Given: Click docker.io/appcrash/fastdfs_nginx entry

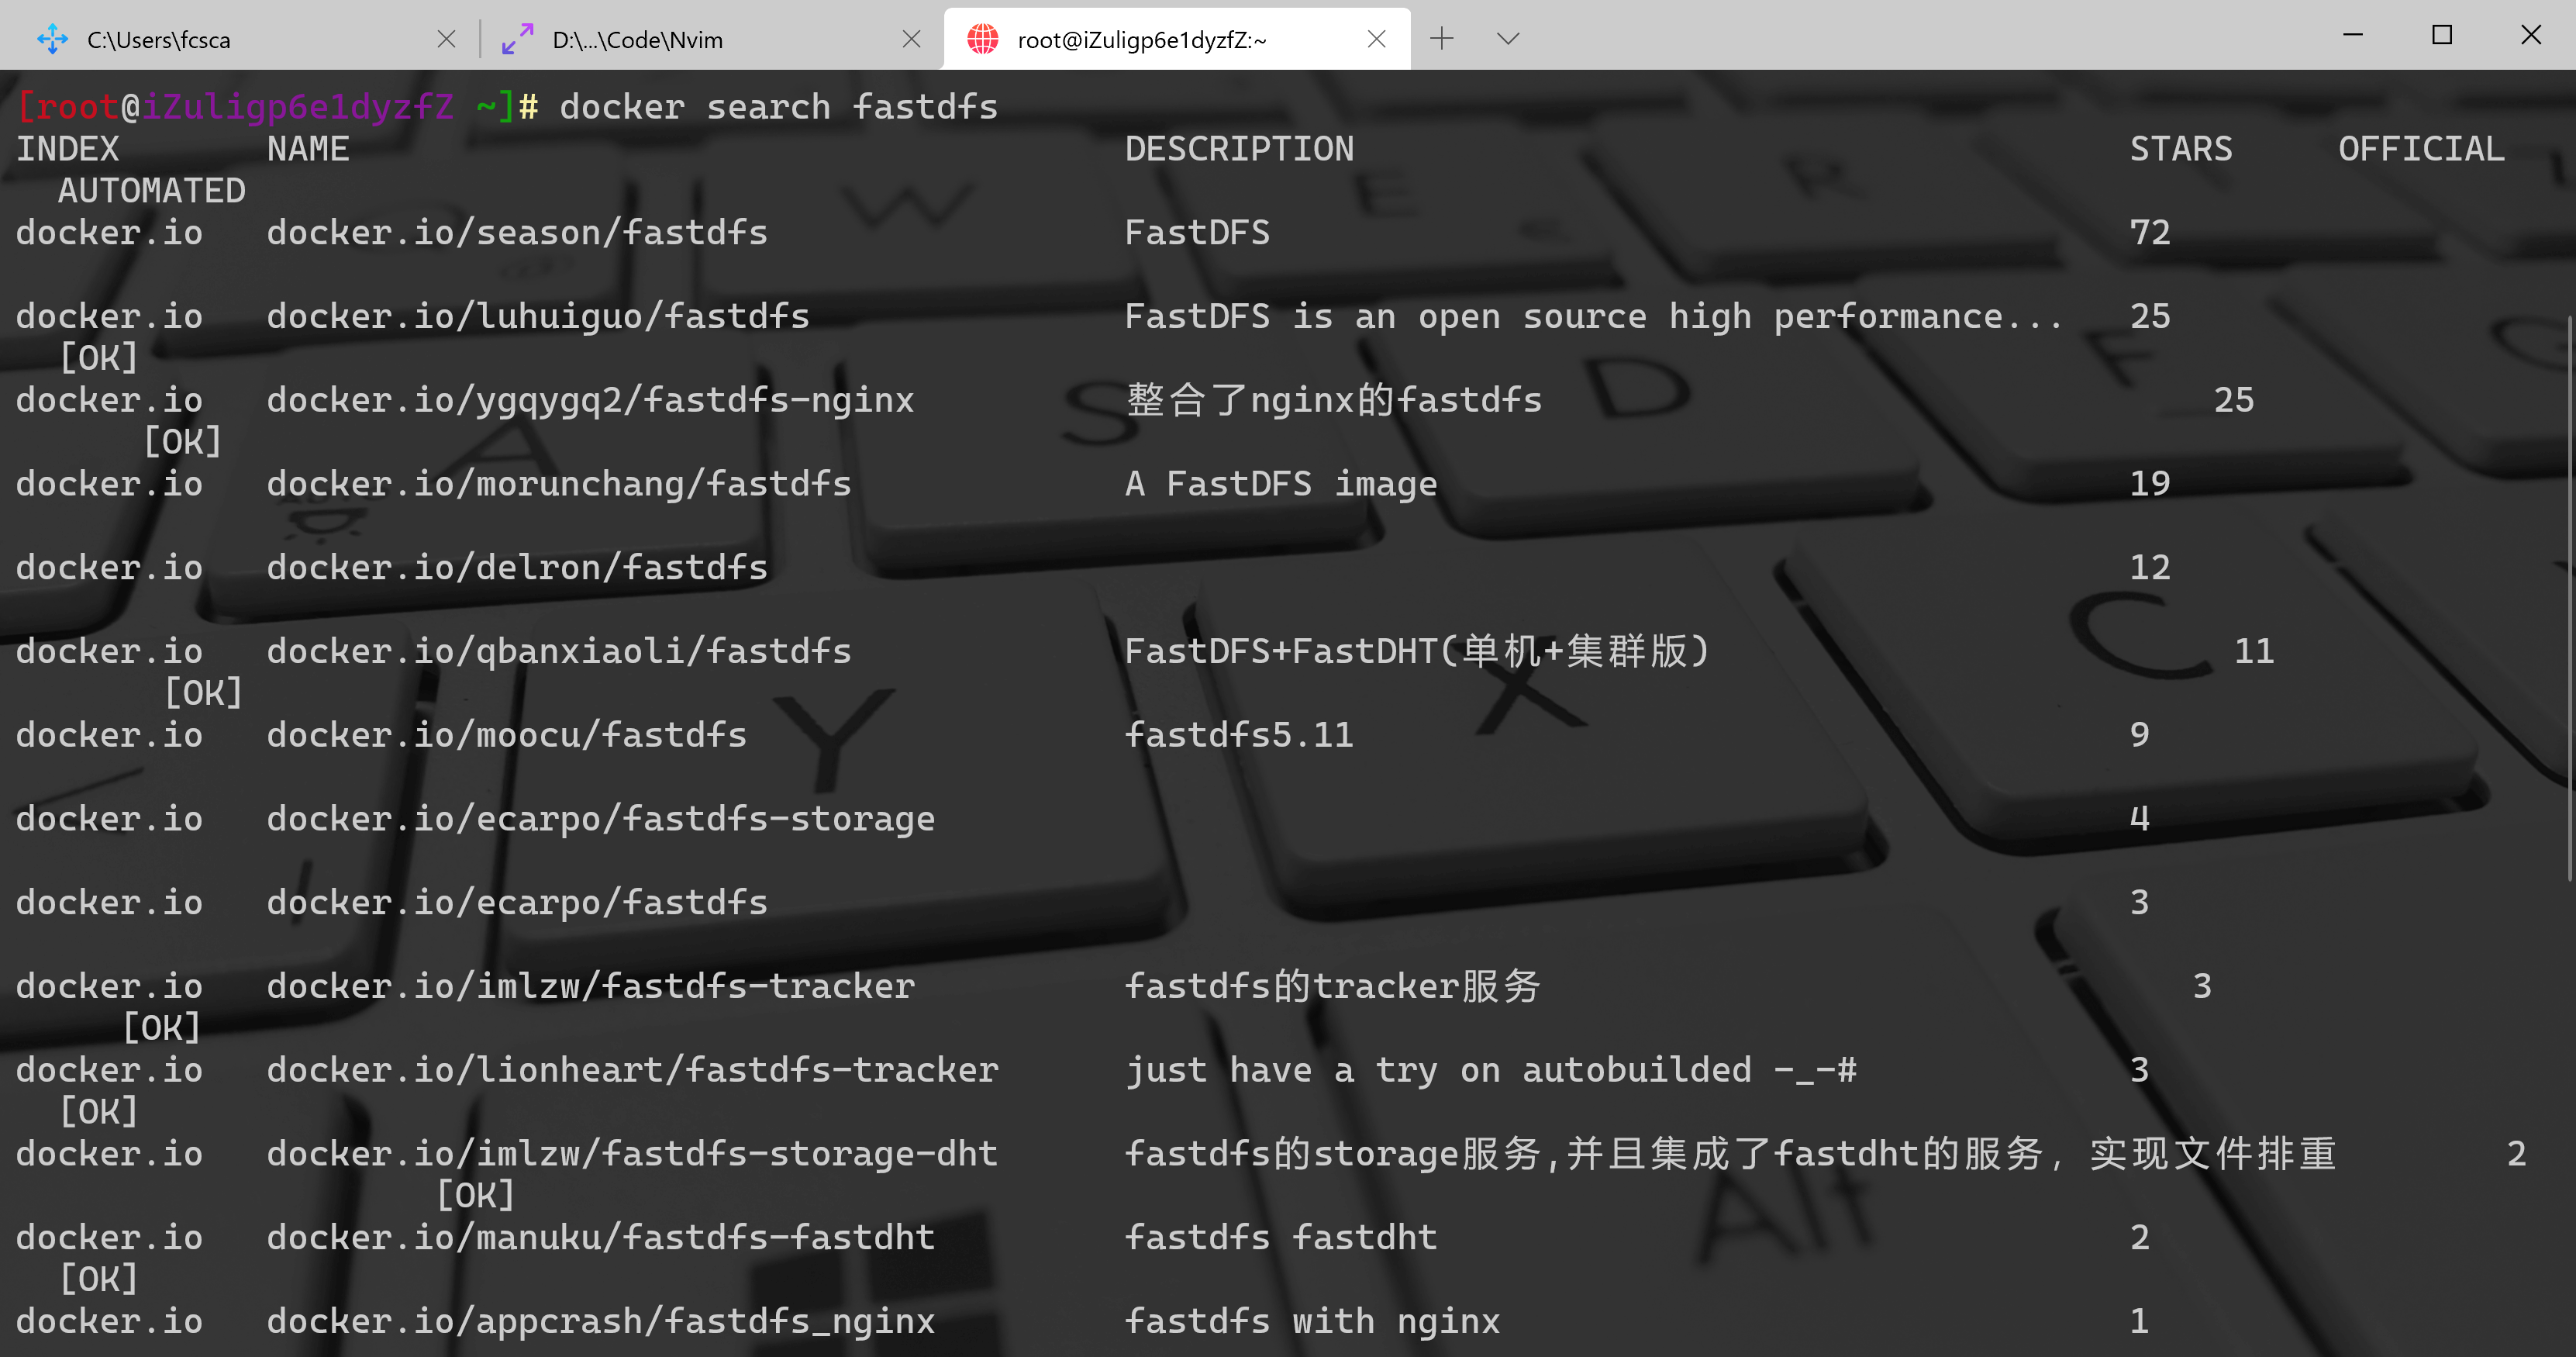Looking at the screenshot, I should [x=600, y=1321].
